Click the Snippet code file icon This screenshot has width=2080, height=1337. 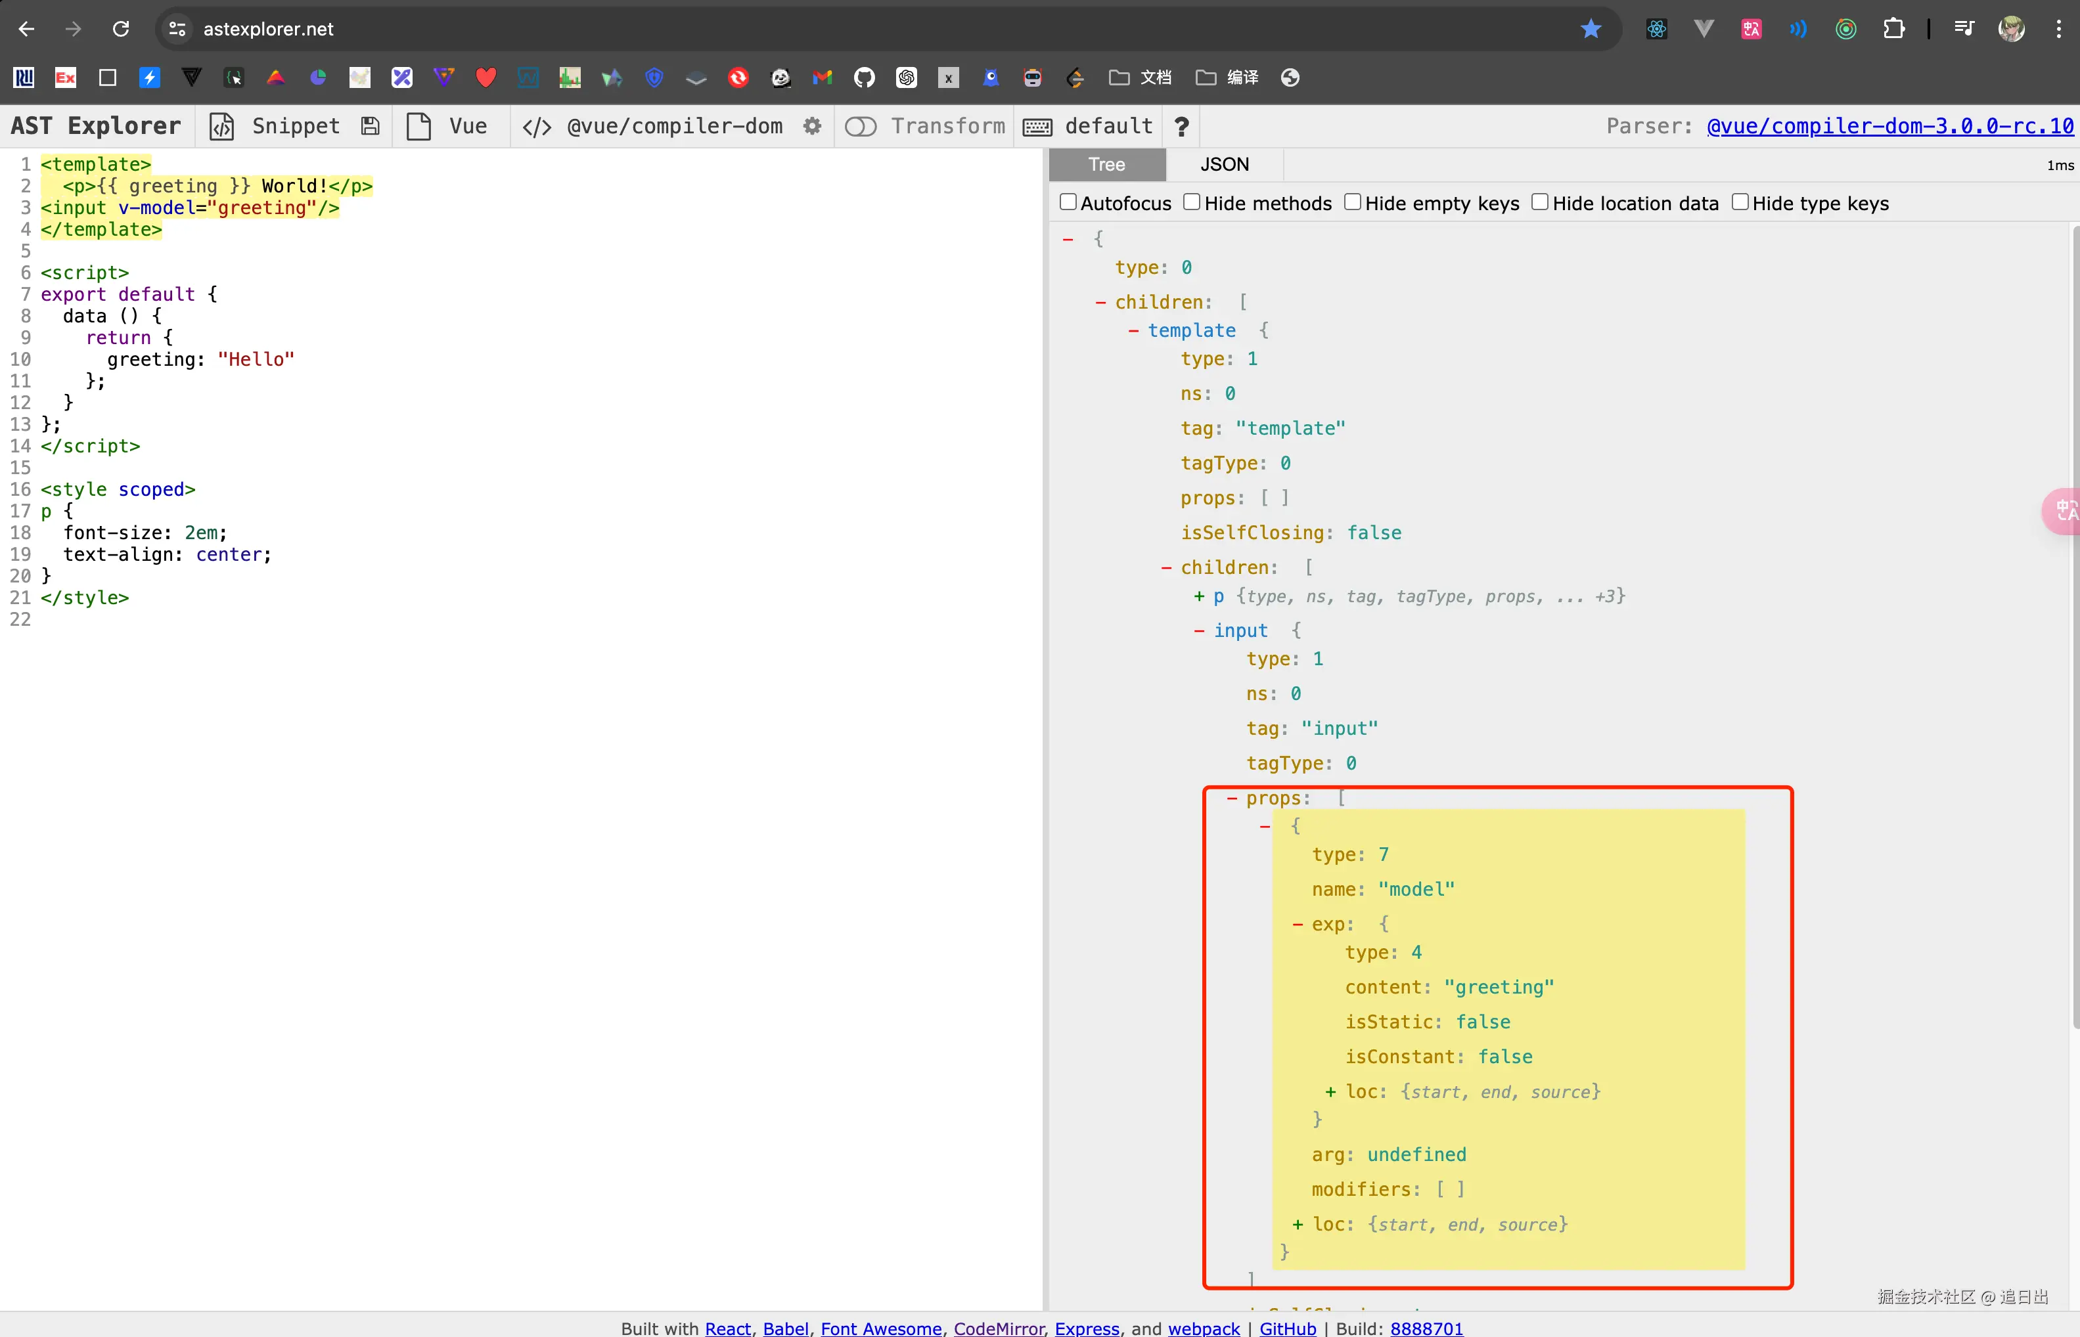(222, 127)
